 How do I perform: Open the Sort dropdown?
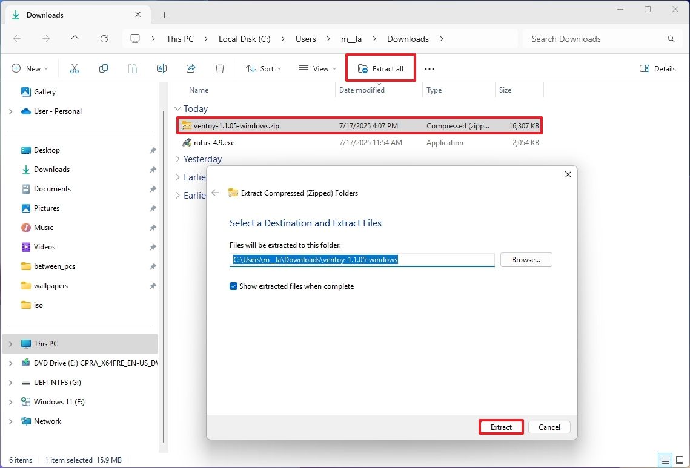263,68
